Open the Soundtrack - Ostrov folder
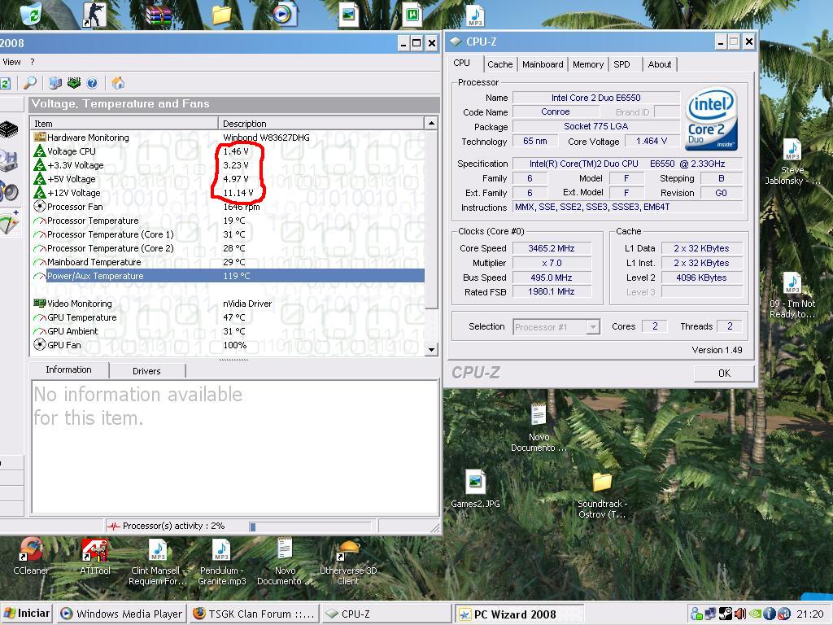The image size is (833, 625). pyautogui.click(x=602, y=483)
